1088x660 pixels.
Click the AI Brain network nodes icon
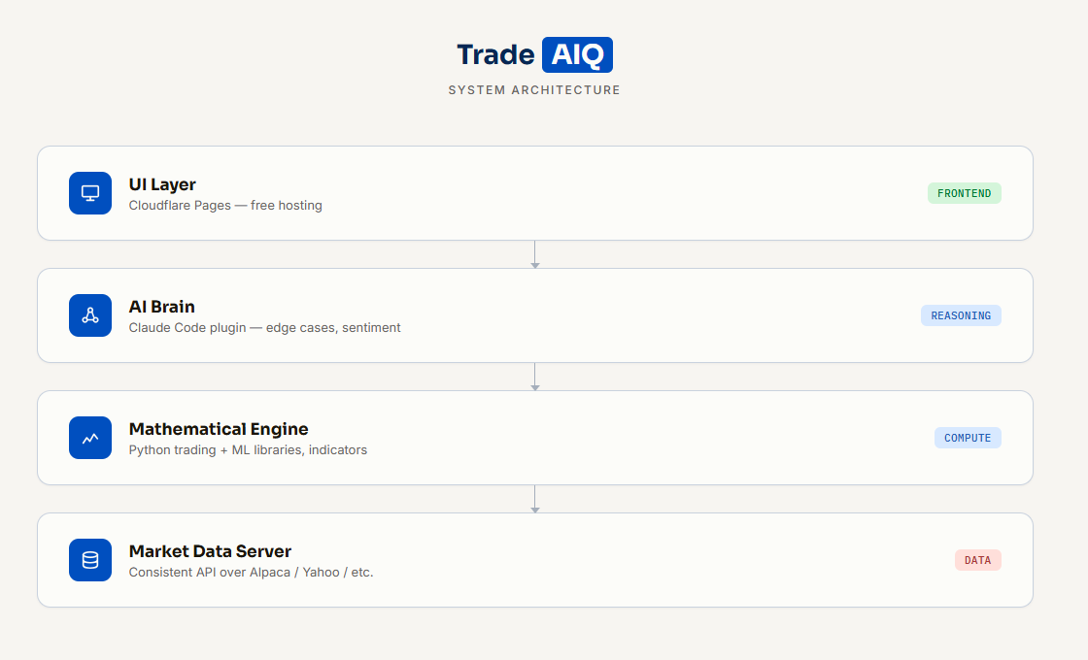point(90,315)
